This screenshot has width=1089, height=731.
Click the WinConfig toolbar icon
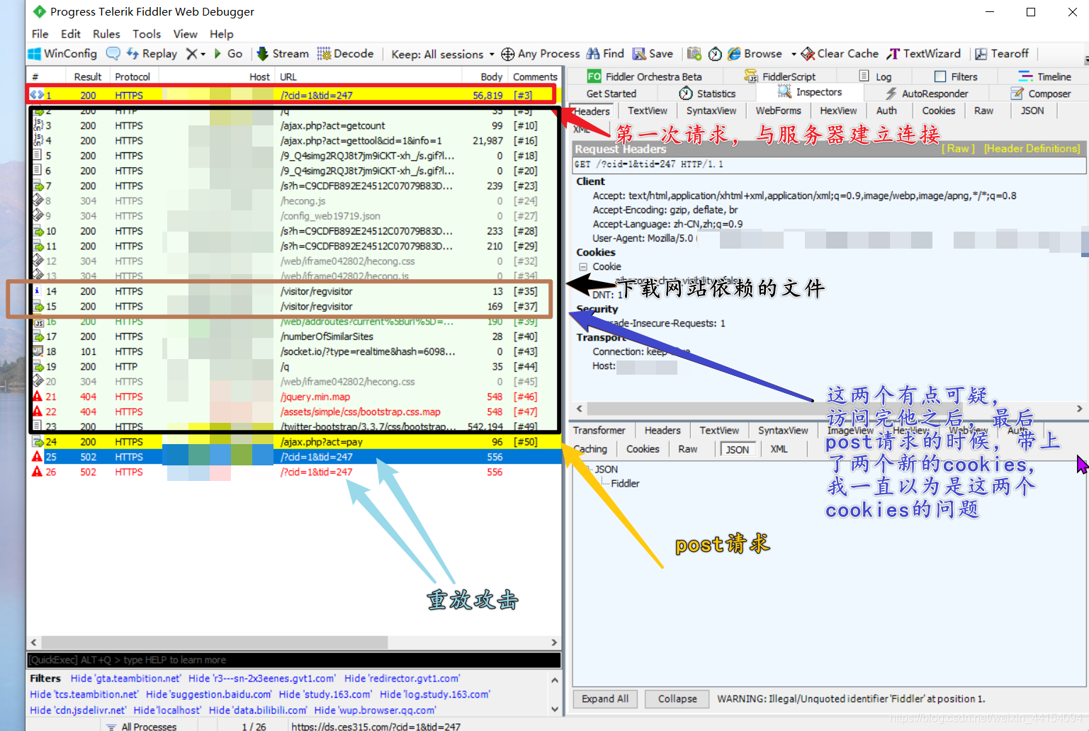(x=62, y=54)
